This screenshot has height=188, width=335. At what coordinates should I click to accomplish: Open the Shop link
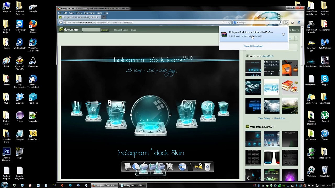[x=133, y=30]
